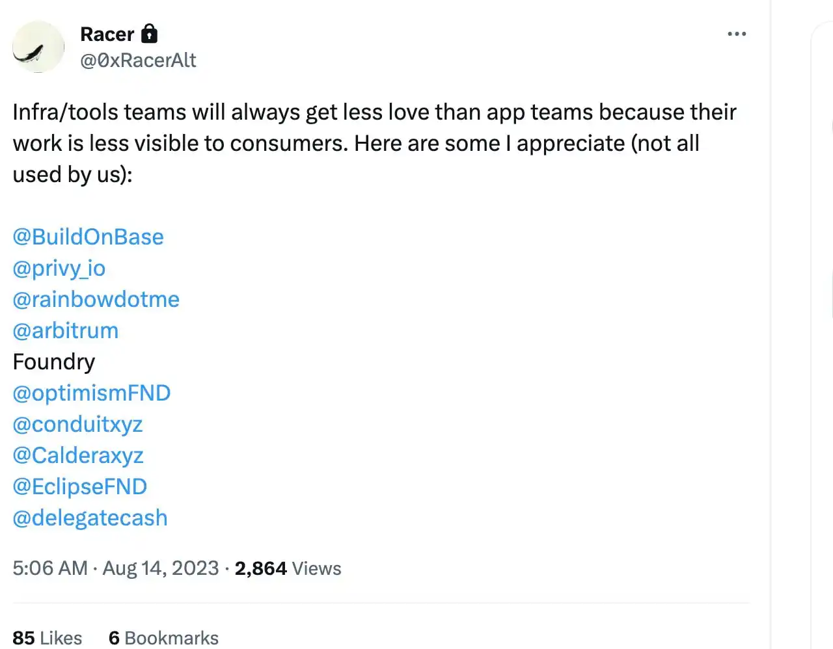Click Racer's profile avatar picture
The width and height of the screenshot is (833, 649).
pyautogui.click(x=38, y=47)
